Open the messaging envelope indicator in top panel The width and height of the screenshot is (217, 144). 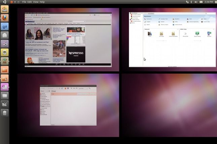point(202,2)
